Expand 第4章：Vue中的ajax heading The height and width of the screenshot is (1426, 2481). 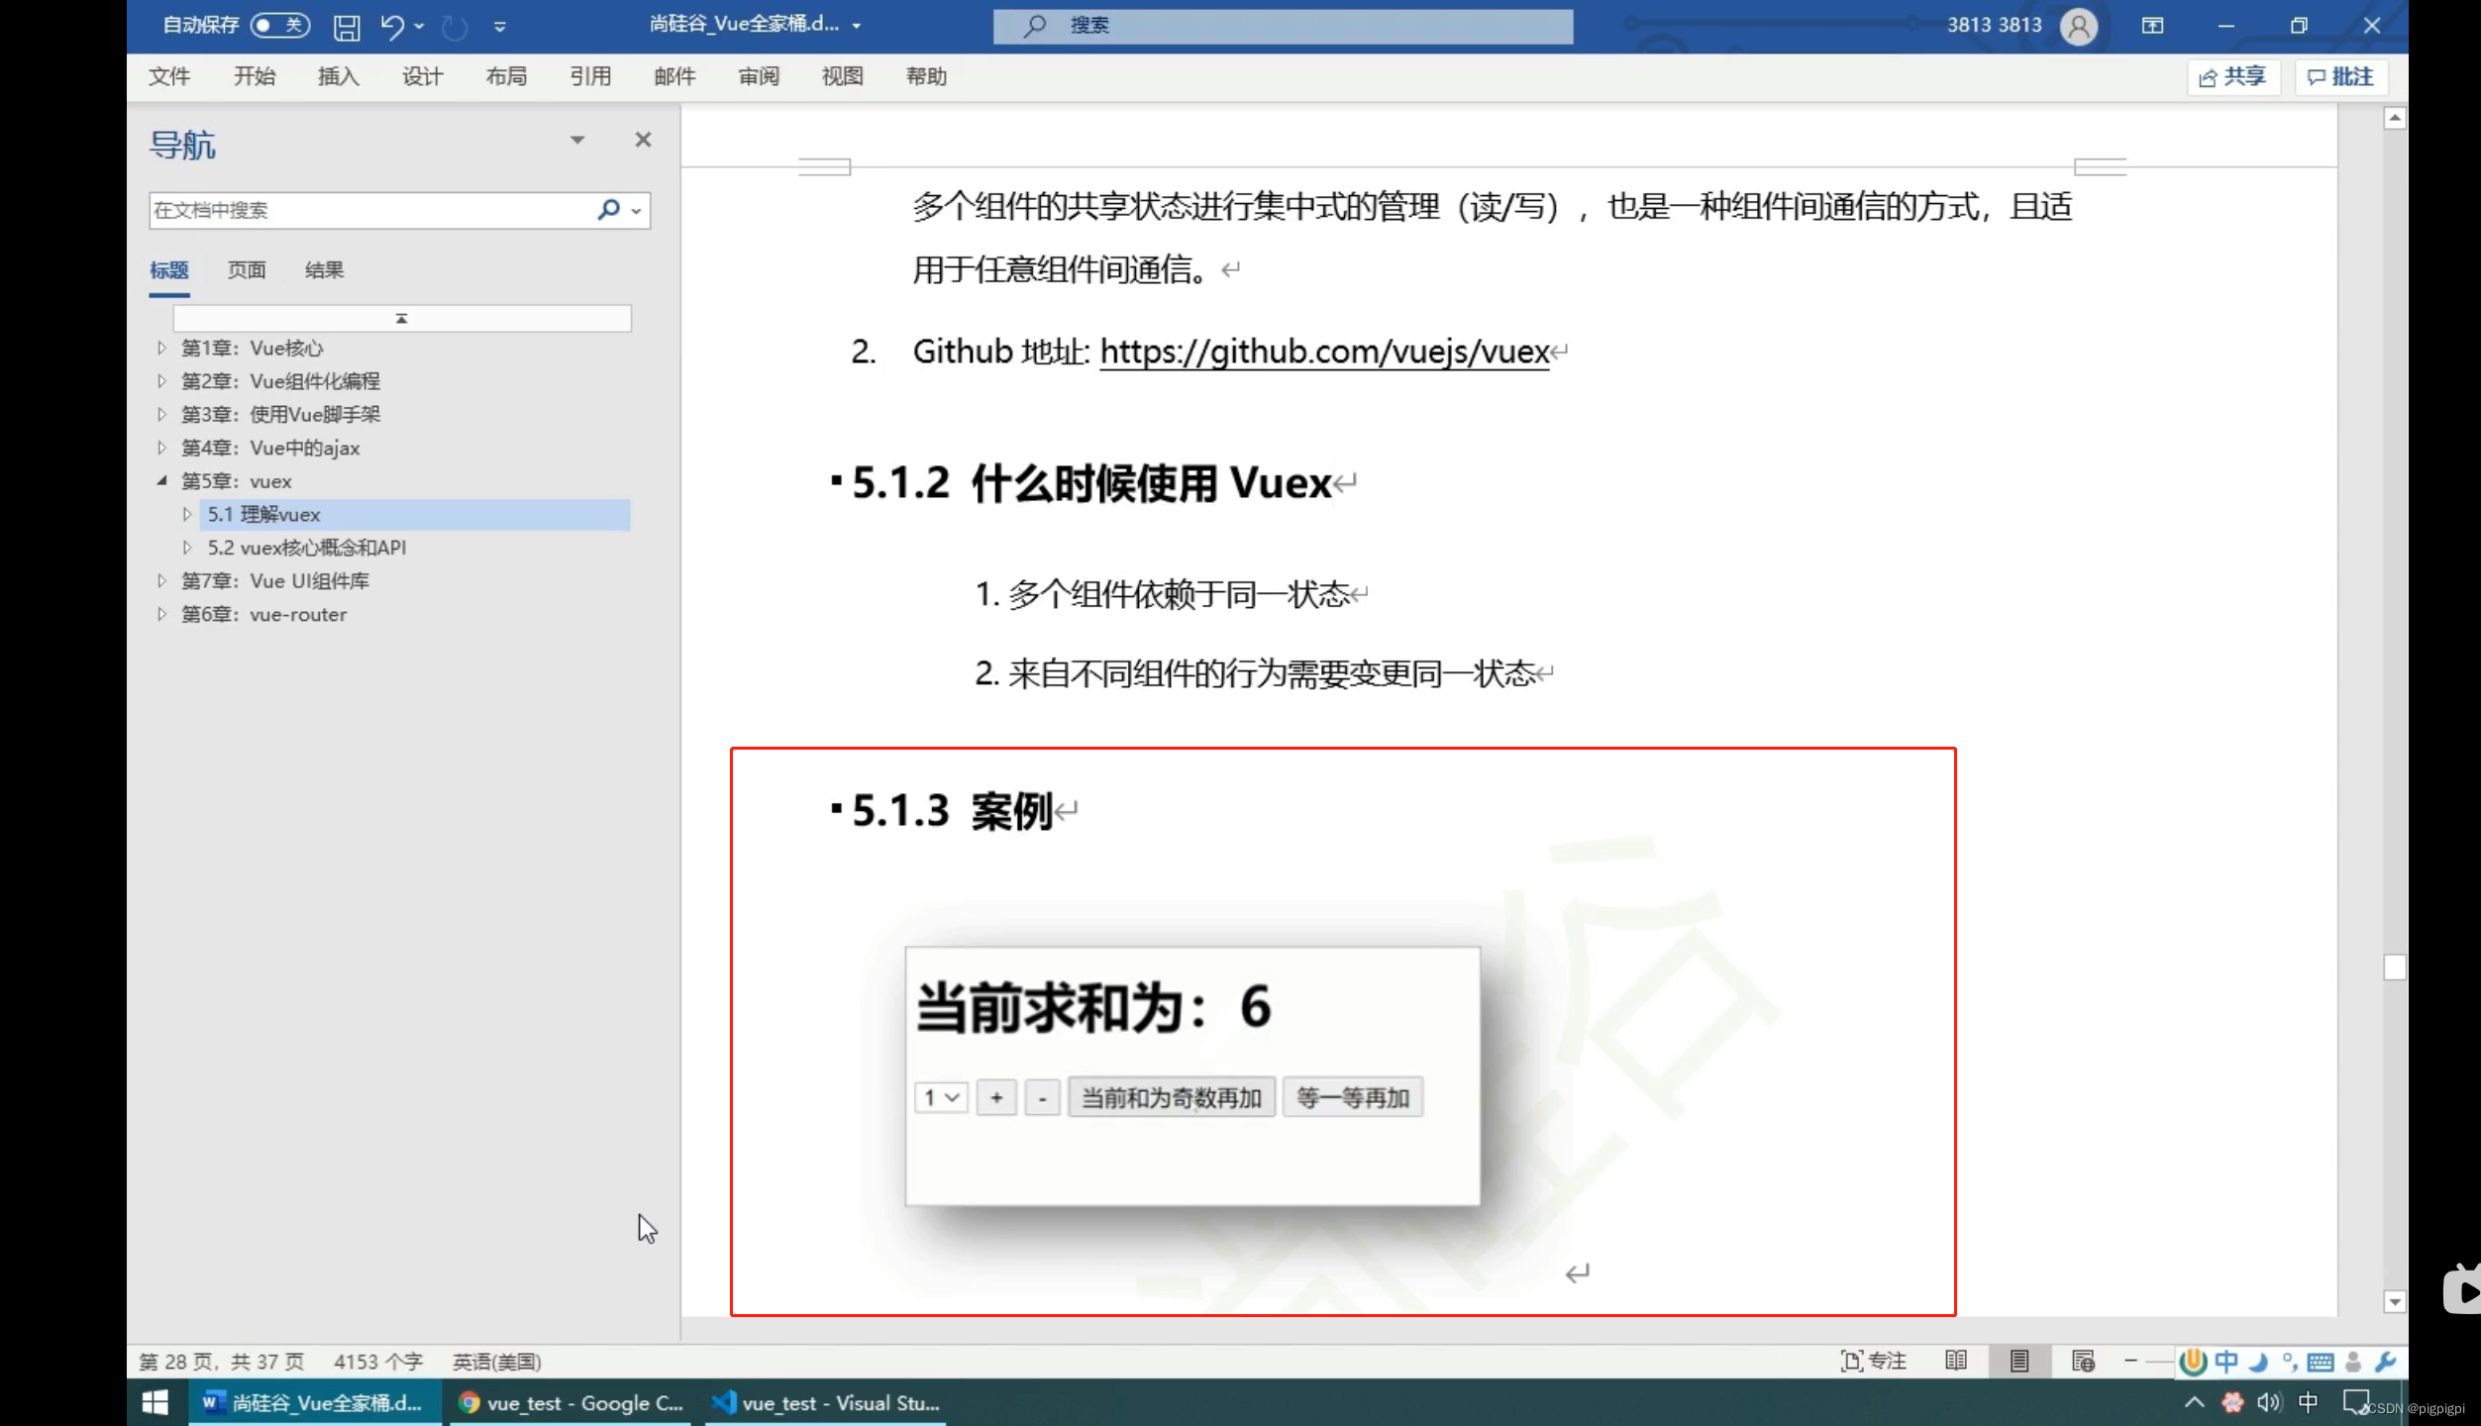(x=161, y=449)
